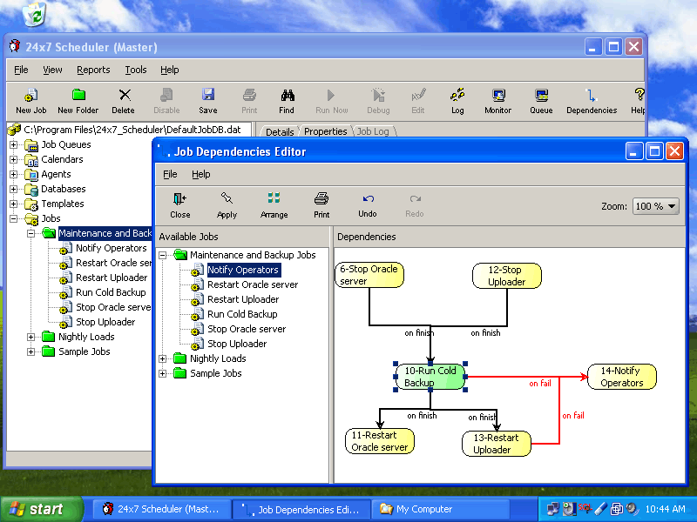Select 6-Stop Oracle server node

click(x=369, y=275)
